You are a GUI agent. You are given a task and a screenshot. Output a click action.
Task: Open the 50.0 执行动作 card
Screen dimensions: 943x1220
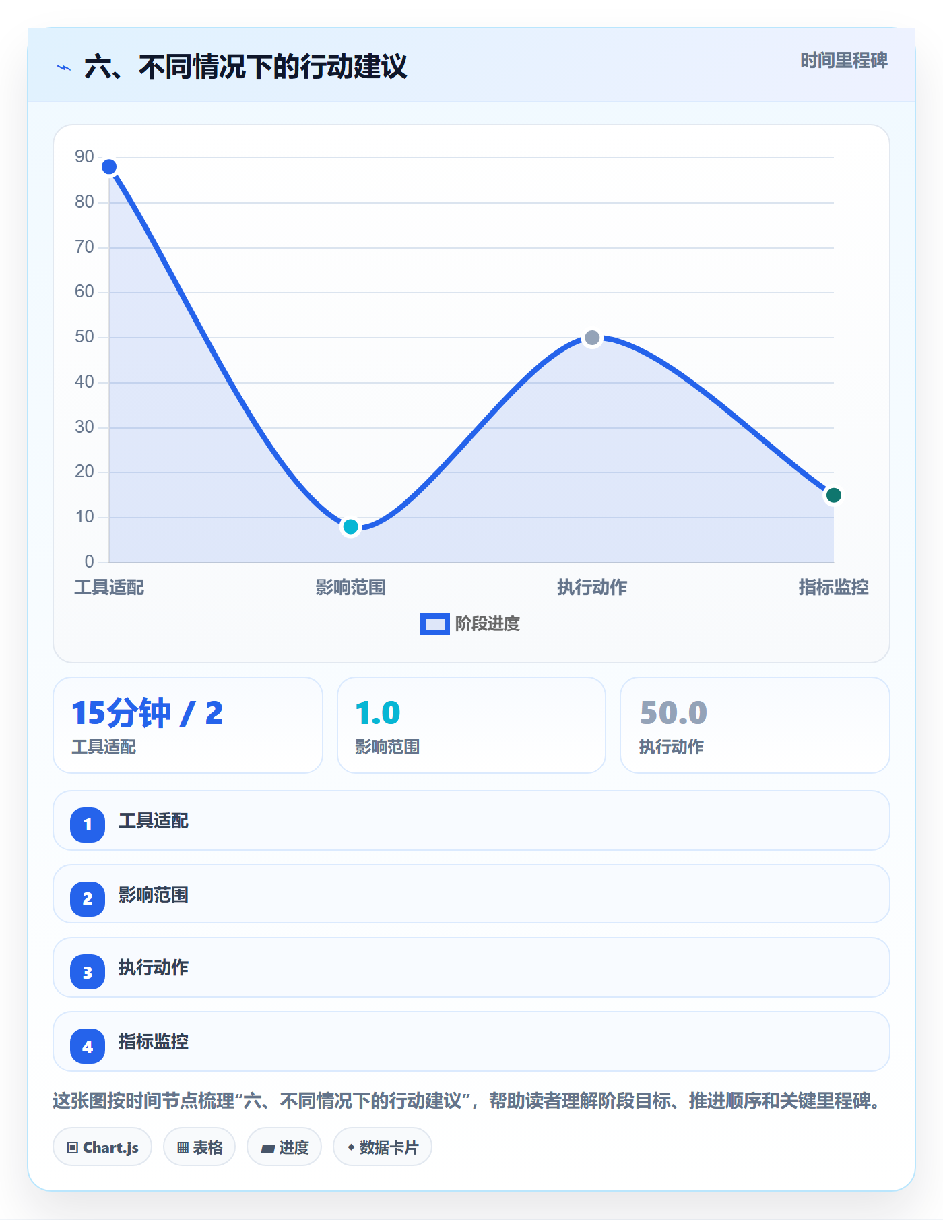point(755,725)
